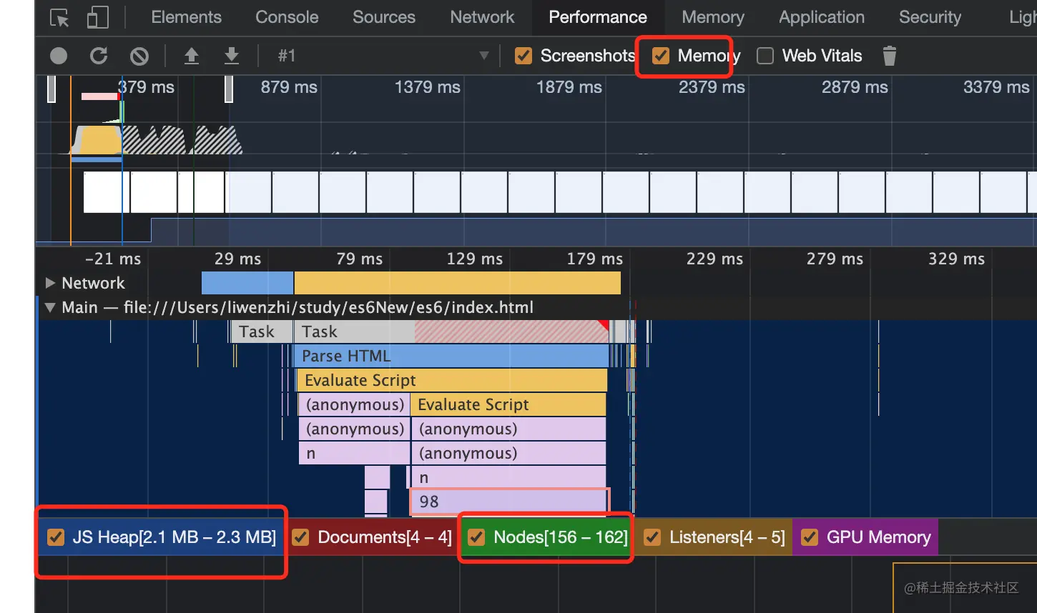The image size is (1037, 613).
Task: Select the n function bar directly above 98
Action: (x=508, y=477)
